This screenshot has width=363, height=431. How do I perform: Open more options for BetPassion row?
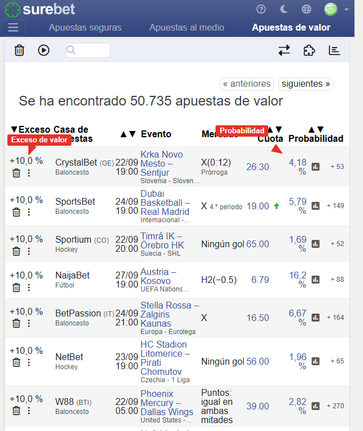(29, 323)
